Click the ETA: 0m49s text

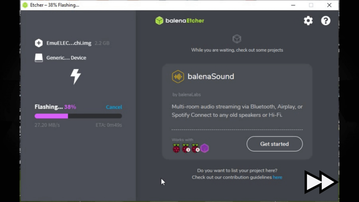109,125
